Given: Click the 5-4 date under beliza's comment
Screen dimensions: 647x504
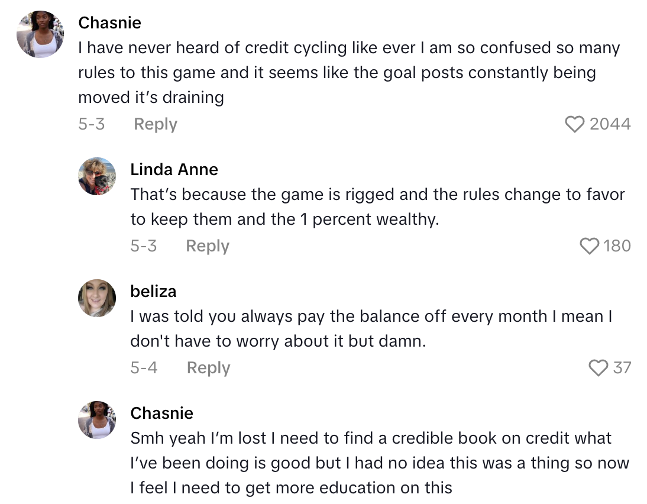Looking at the screenshot, I should click(x=144, y=367).
